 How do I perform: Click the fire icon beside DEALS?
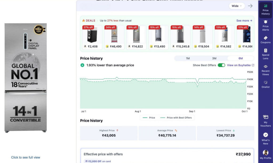click(83, 20)
